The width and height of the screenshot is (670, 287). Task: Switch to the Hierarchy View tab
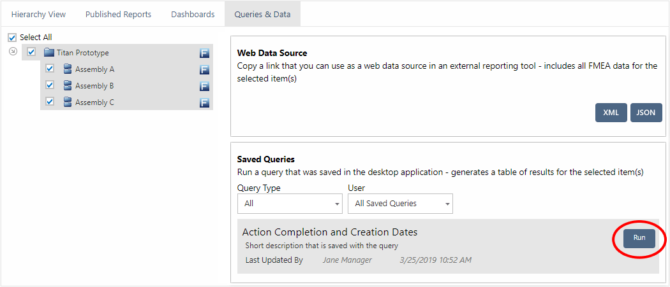[38, 14]
